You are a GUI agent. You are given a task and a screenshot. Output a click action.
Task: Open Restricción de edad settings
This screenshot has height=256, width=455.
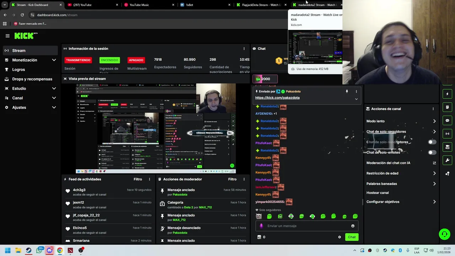pos(401,174)
